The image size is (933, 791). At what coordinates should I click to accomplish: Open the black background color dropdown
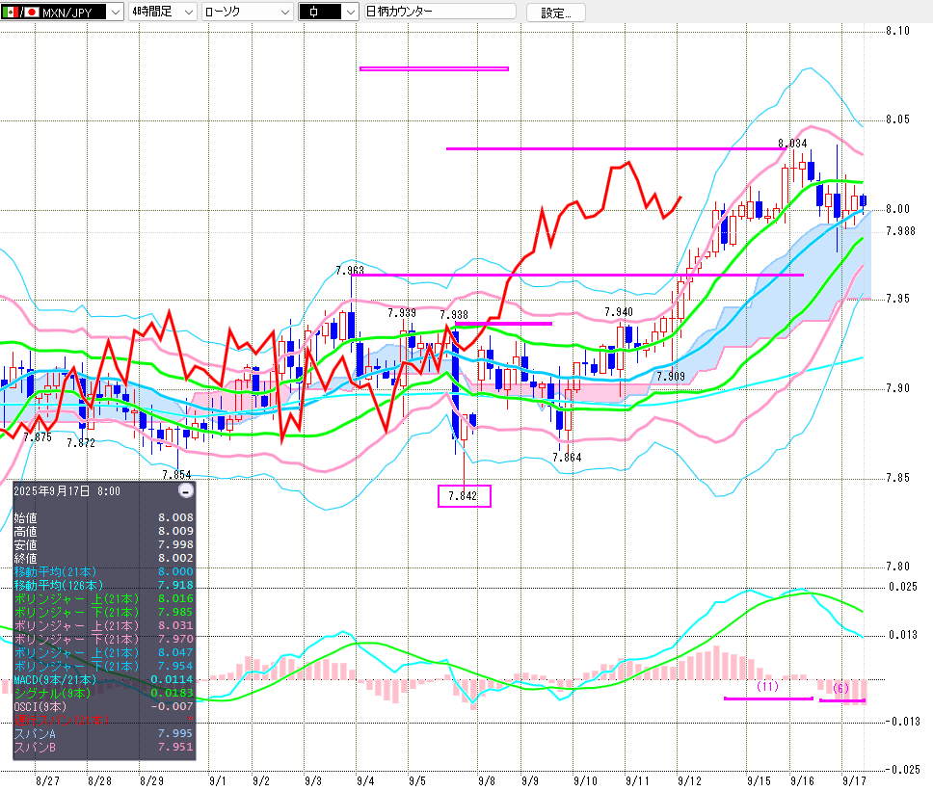coord(328,12)
